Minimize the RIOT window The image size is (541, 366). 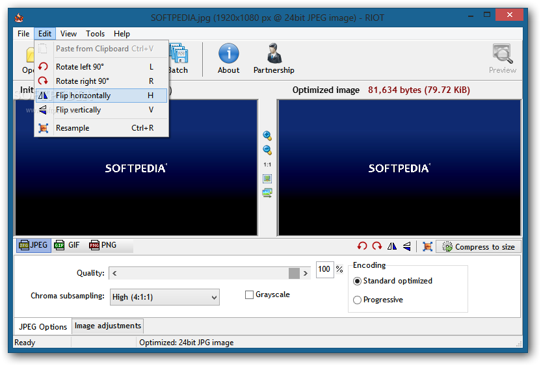pyautogui.click(x=471, y=15)
